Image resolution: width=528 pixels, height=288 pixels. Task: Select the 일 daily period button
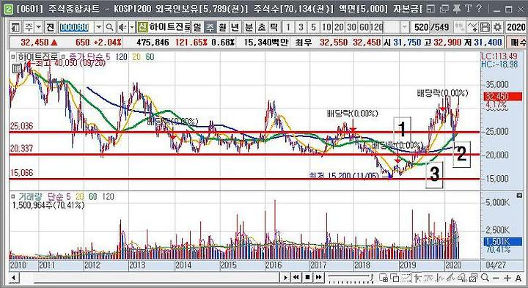tap(197, 27)
